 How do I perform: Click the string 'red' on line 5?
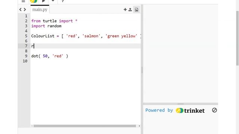(x=72, y=36)
